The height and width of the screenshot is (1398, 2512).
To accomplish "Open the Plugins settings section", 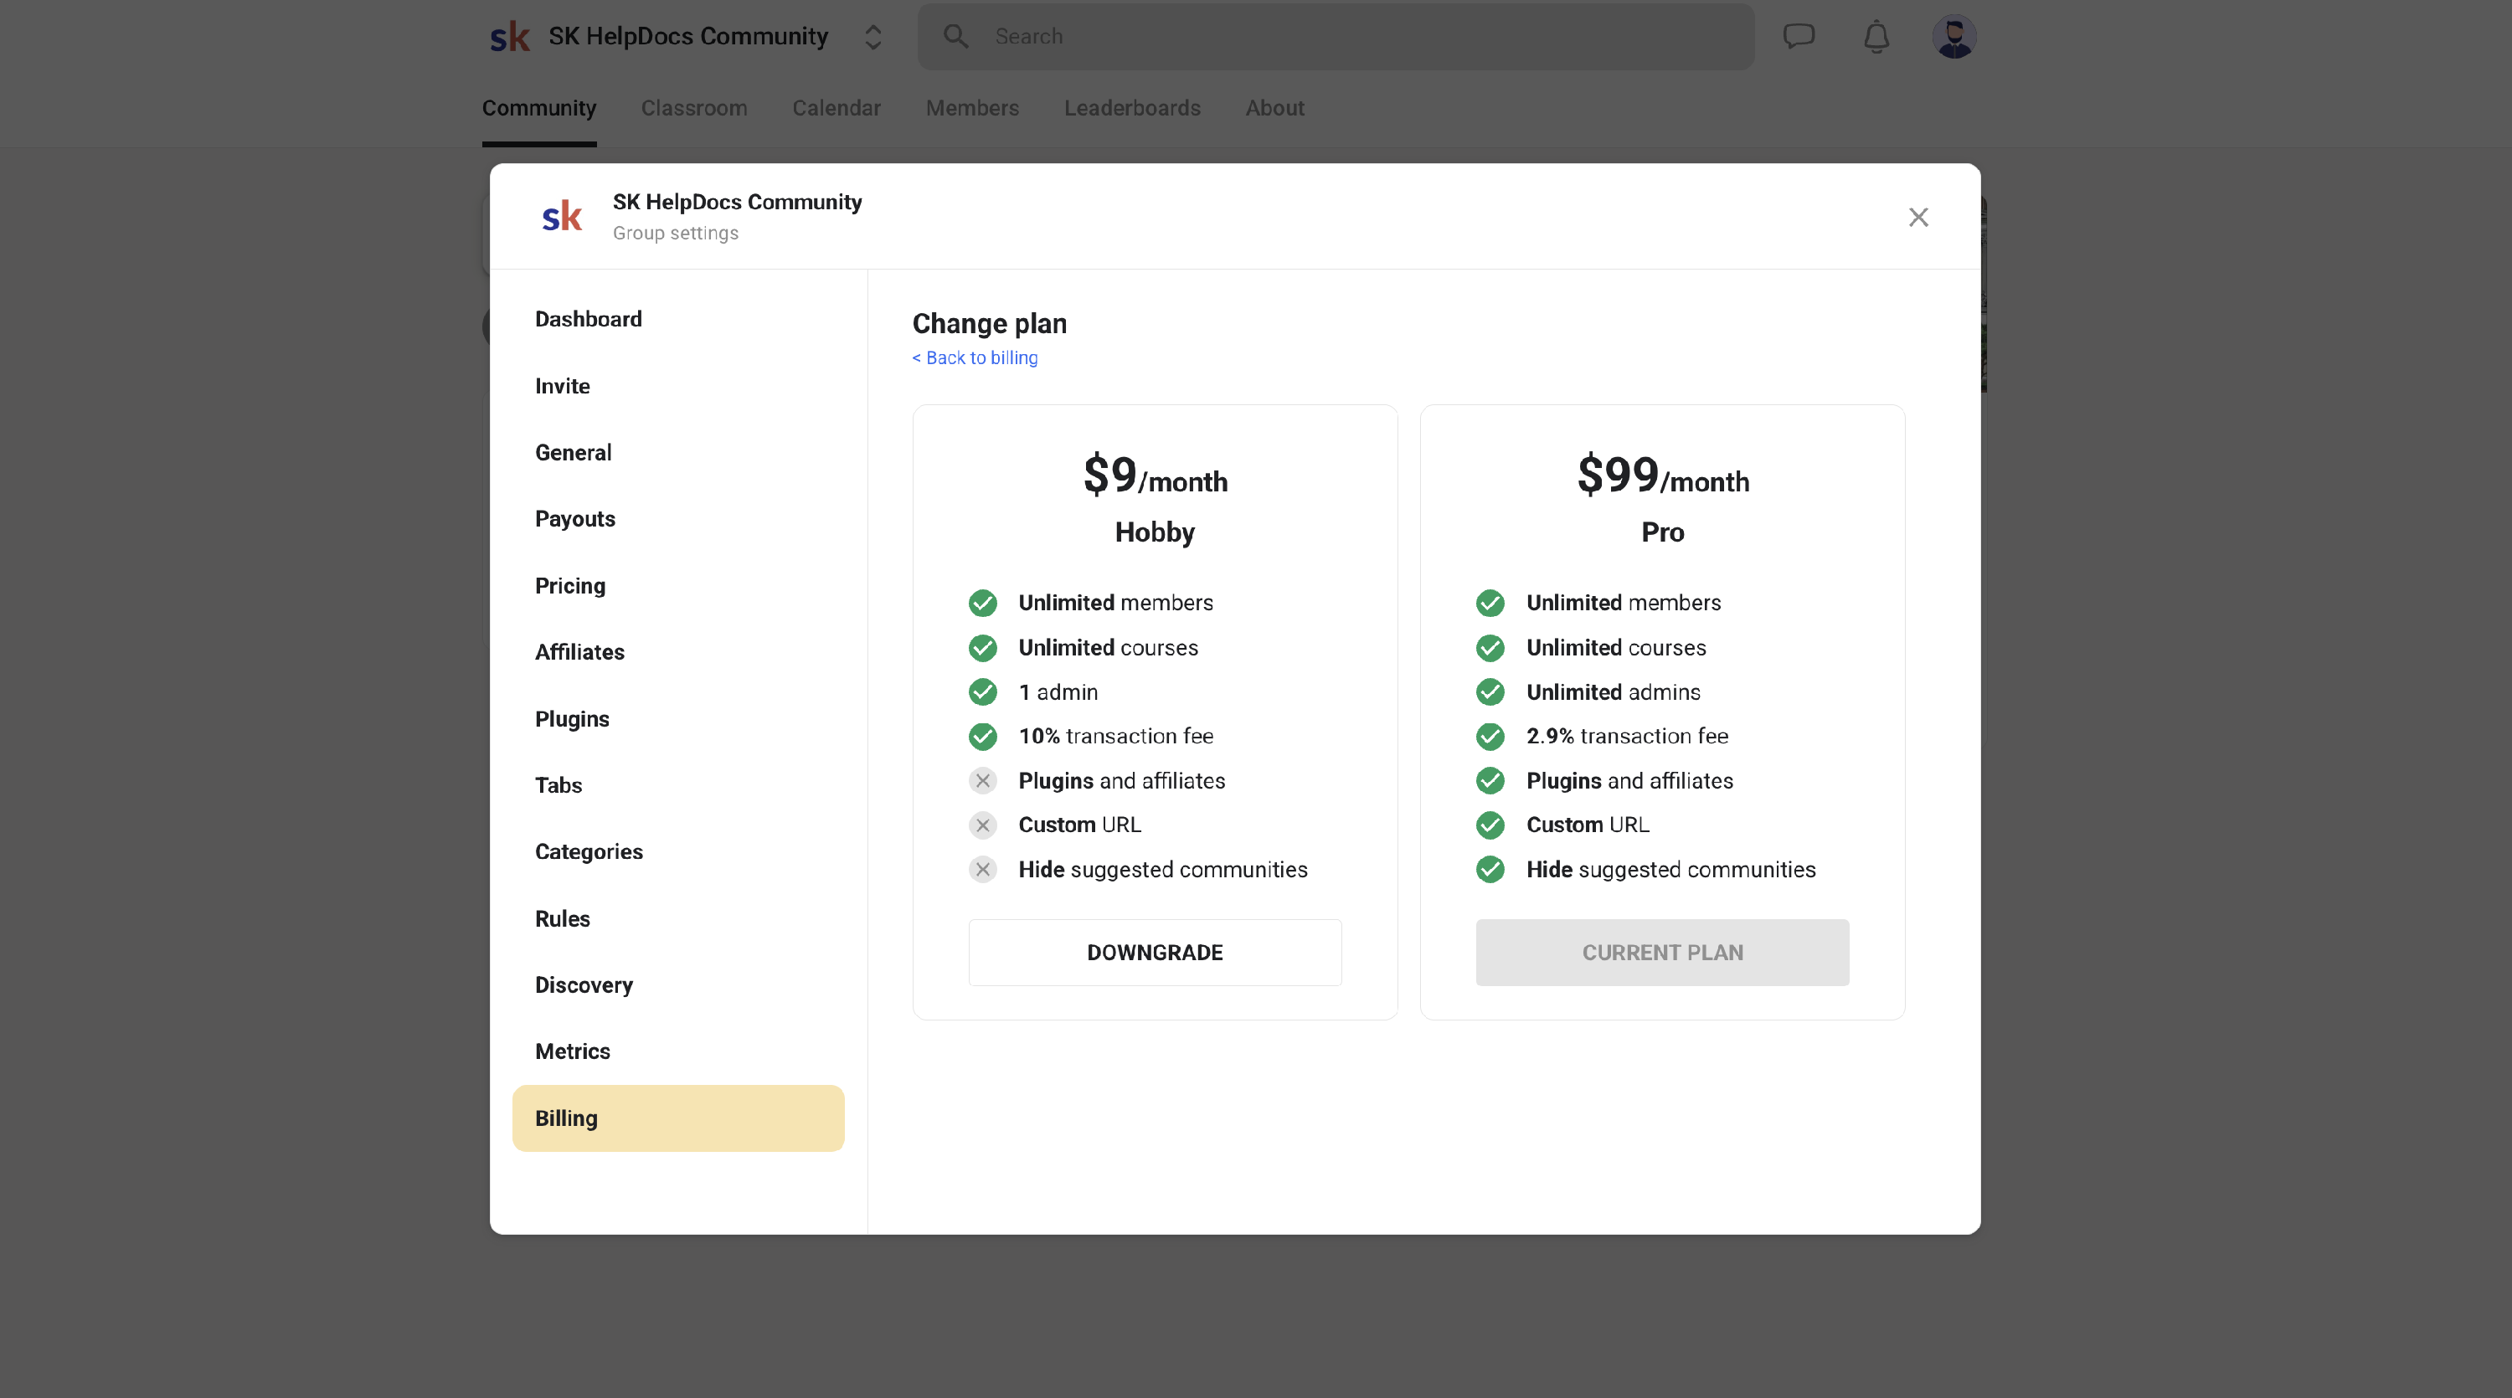I will pyautogui.click(x=573, y=718).
